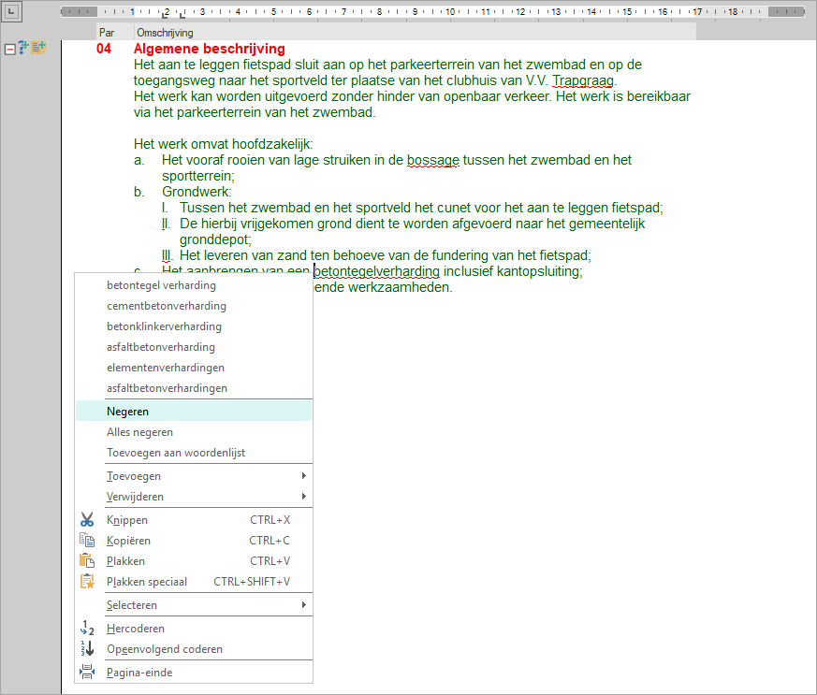Select Plakken speciaal menu entry

194,582
